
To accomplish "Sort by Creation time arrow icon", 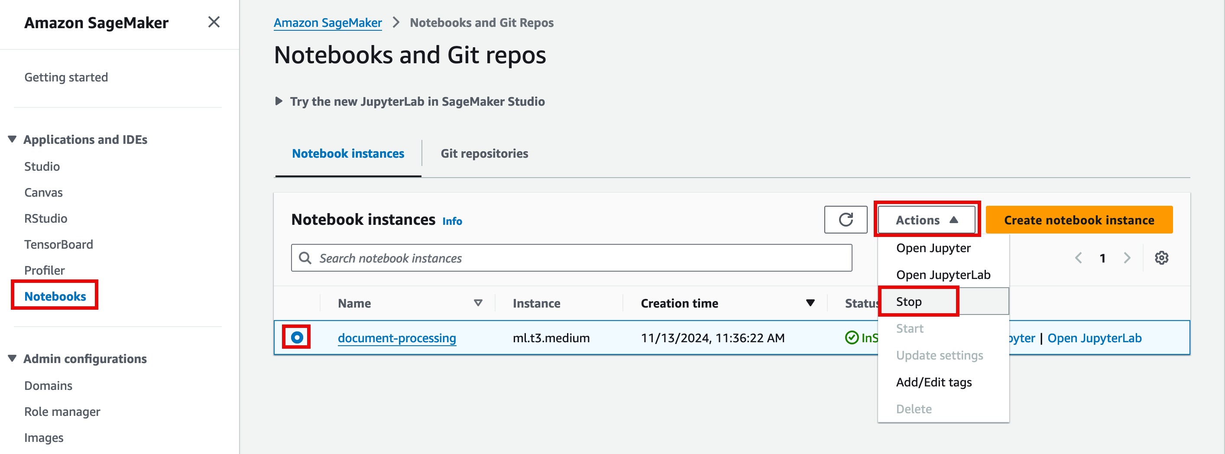I will [x=810, y=303].
